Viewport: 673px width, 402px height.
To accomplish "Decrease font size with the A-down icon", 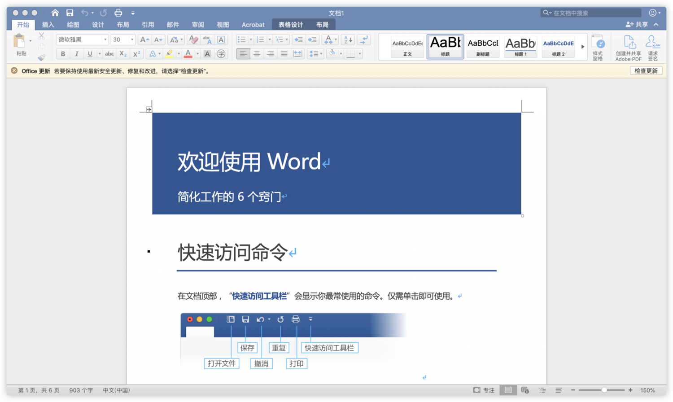I will tap(158, 40).
